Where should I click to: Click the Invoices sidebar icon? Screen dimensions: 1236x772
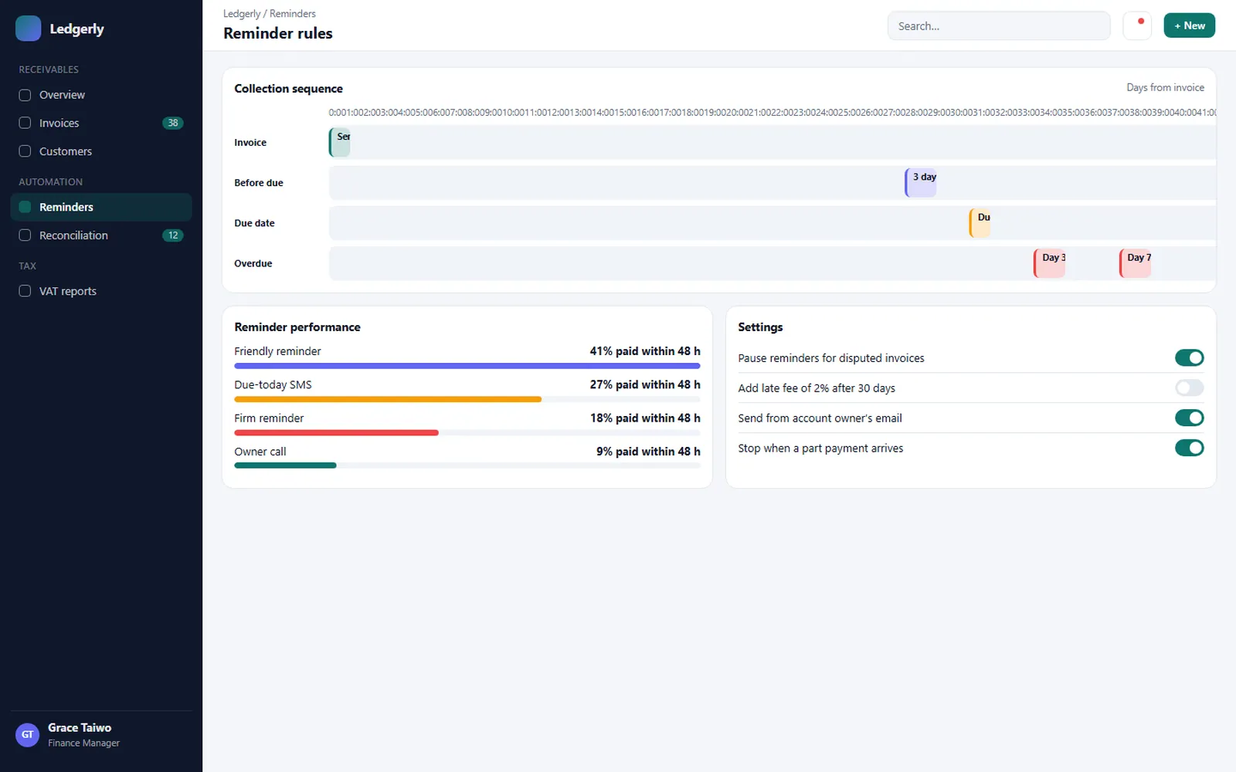[25, 123]
